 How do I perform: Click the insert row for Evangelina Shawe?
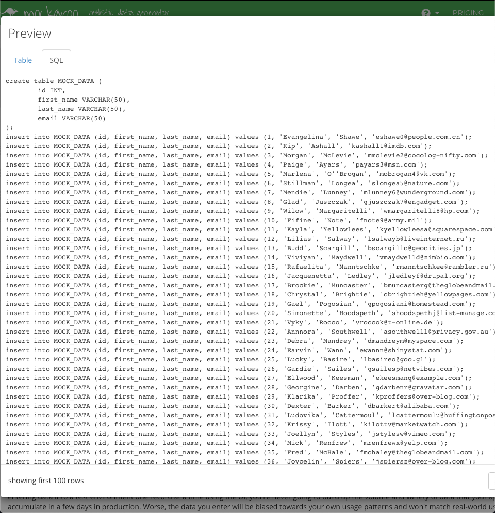click(x=239, y=137)
